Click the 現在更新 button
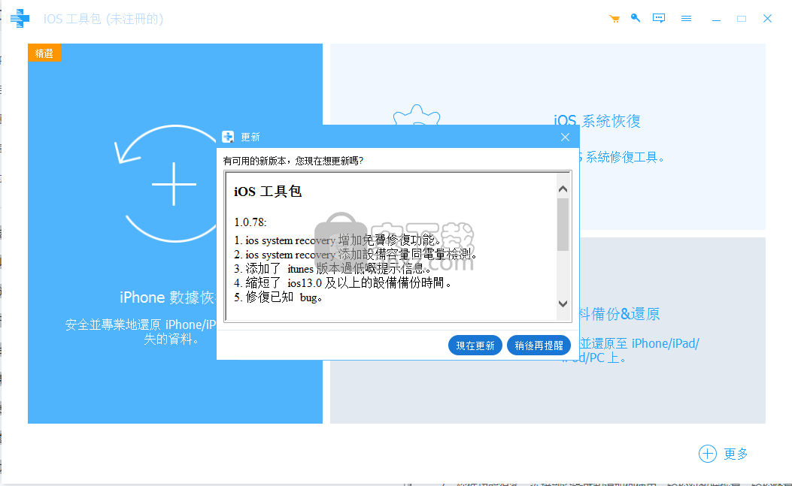 tap(475, 346)
